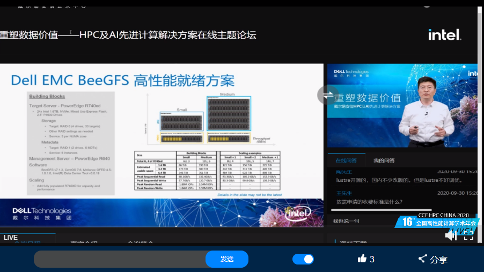Click the forum title heading text

(129, 35)
